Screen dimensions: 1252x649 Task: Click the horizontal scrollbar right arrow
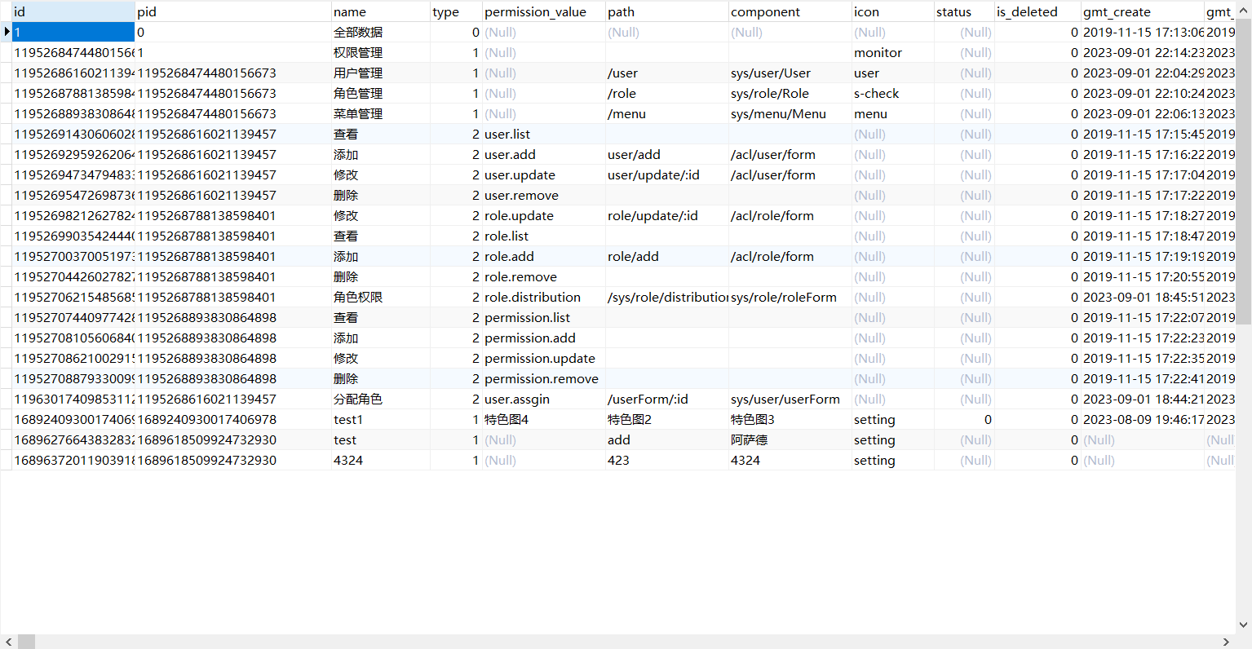click(x=1226, y=642)
